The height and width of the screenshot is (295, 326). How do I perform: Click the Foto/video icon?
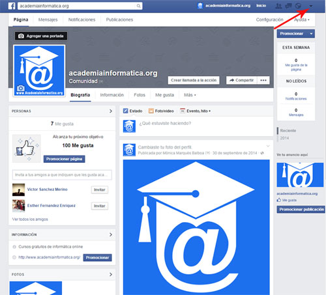coord(151,111)
